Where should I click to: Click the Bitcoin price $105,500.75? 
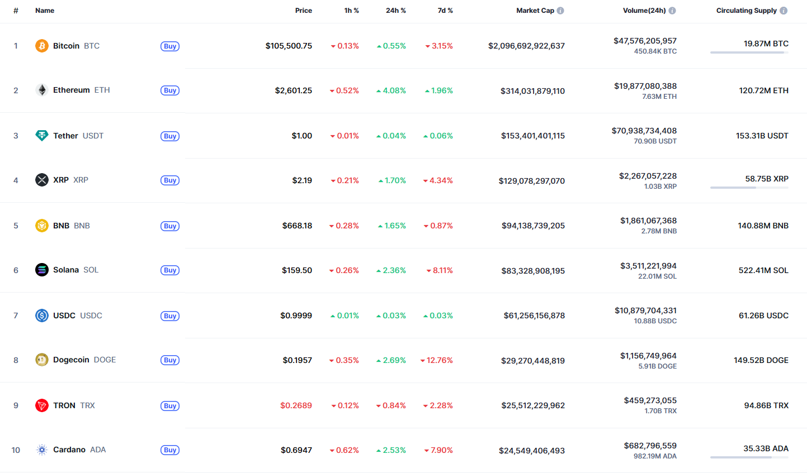coord(289,46)
